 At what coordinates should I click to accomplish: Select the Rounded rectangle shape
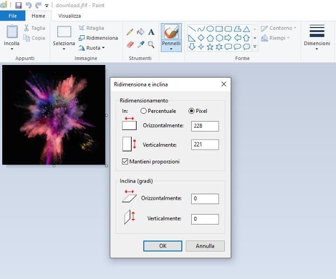pos(228,29)
